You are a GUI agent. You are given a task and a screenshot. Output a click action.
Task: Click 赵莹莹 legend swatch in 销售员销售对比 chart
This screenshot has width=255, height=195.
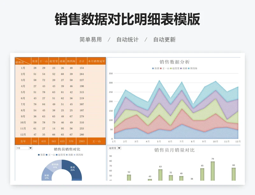(x=57, y=155)
